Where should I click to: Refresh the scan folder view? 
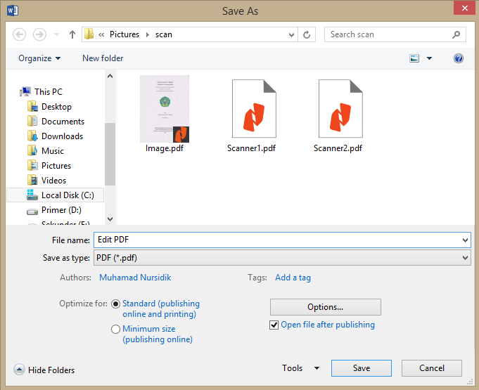[x=307, y=34]
